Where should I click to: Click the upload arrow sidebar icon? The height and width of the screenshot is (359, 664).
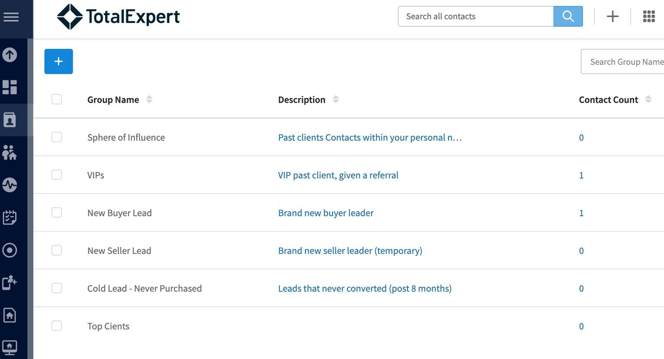(x=10, y=55)
